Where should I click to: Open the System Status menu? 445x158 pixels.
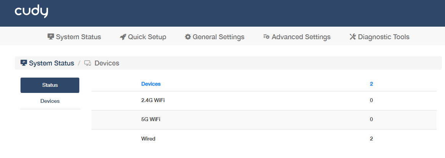(x=74, y=37)
